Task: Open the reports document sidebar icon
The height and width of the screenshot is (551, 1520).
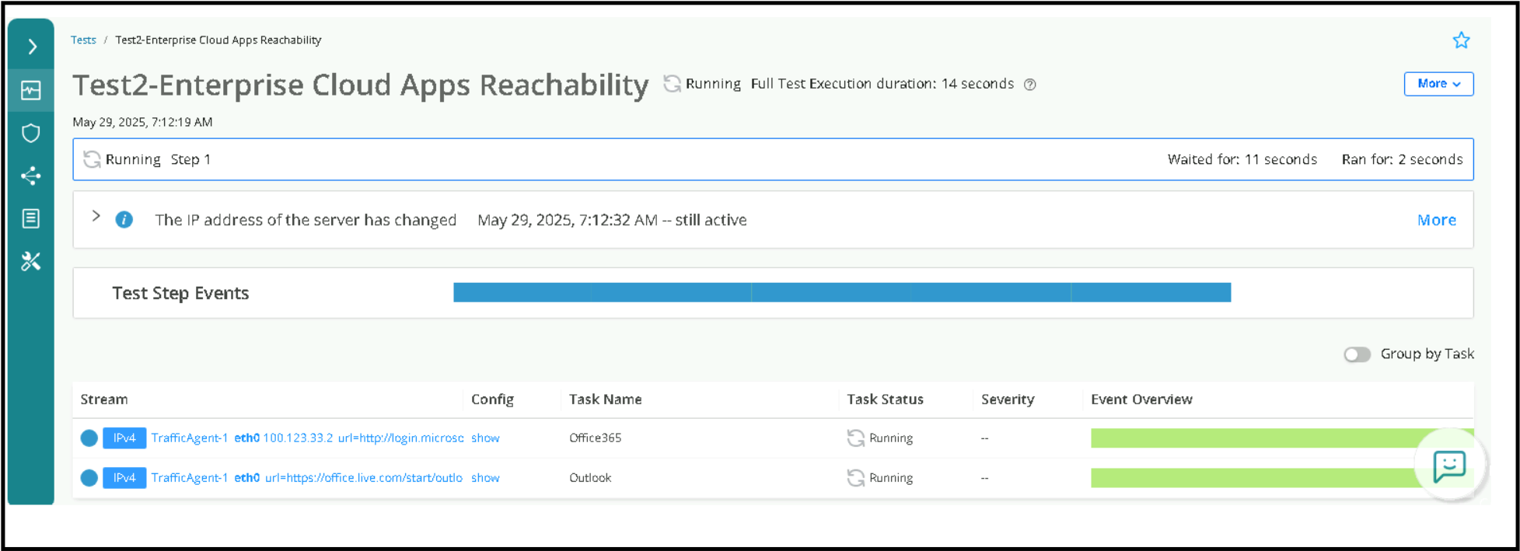Action: pyautogui.click(x=31, y=218)
